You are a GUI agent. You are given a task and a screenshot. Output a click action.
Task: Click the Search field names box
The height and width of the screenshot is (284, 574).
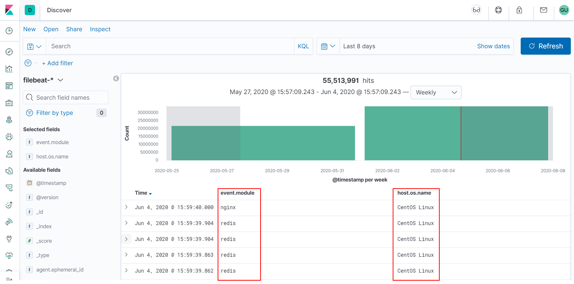[x=66, y=98]
